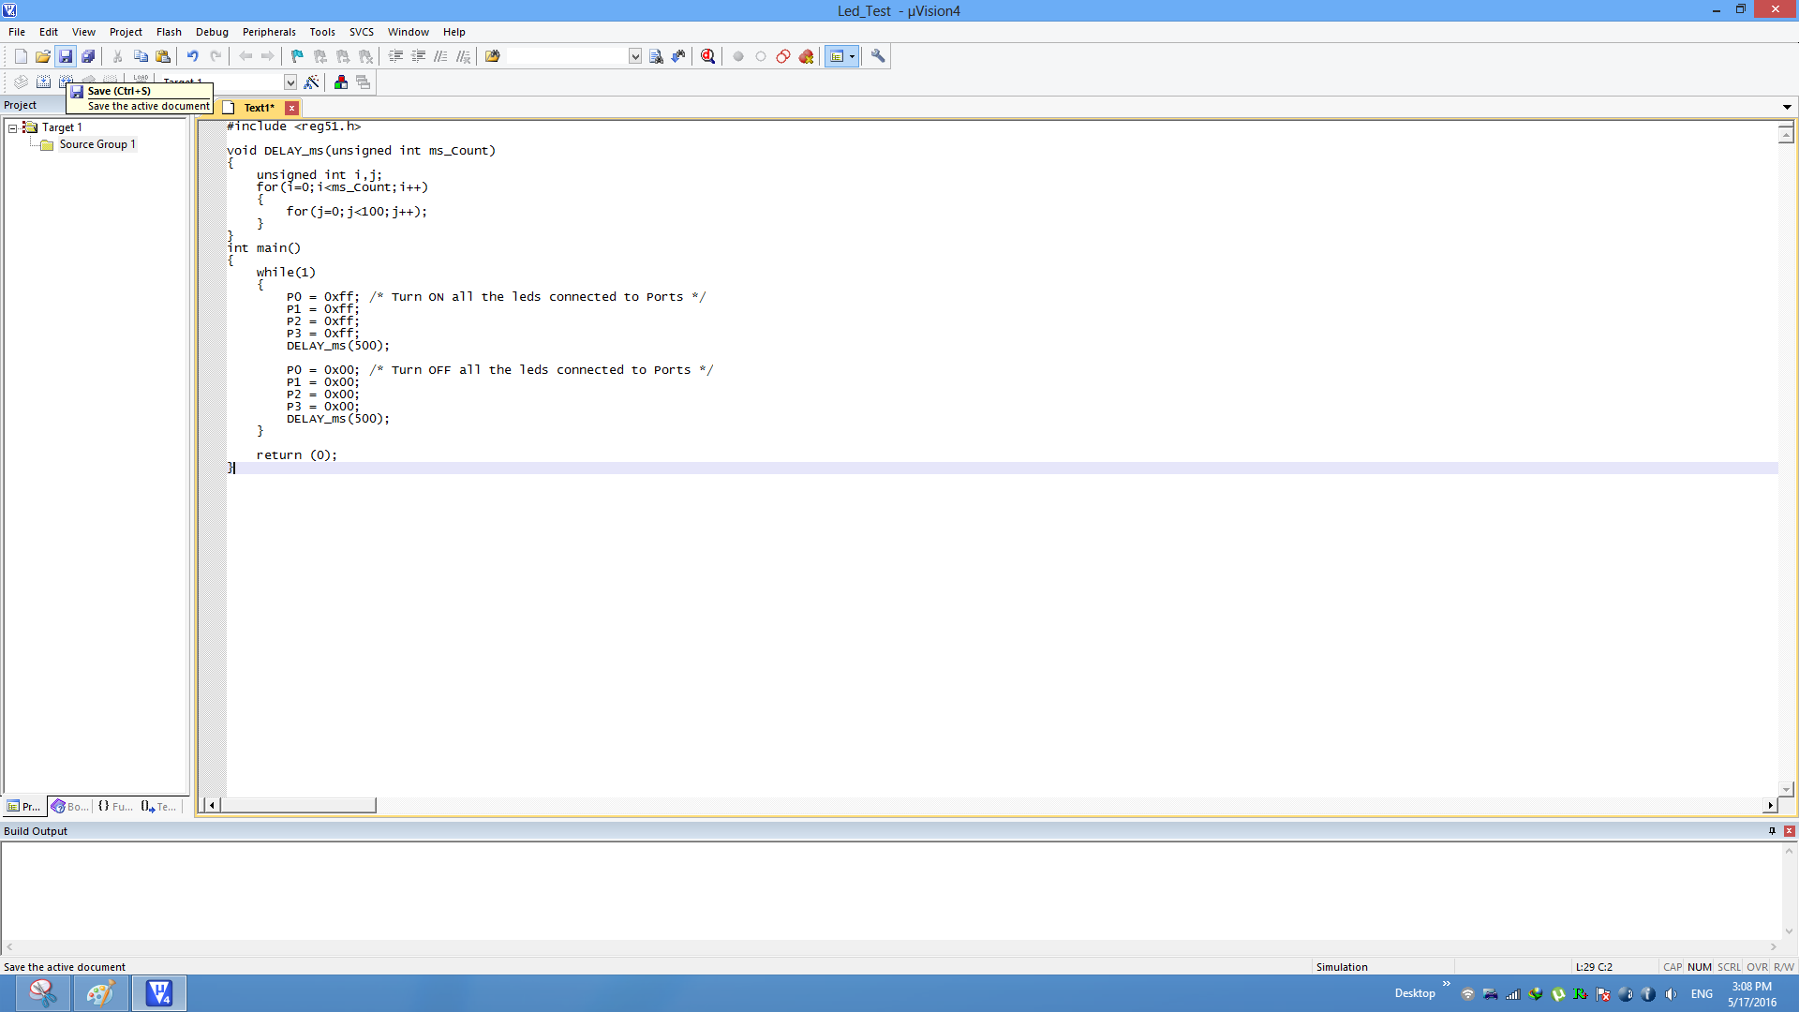The image size is (1799, 1012).
Task: Switch to the Functions panel tab
Action: point(115,806)
